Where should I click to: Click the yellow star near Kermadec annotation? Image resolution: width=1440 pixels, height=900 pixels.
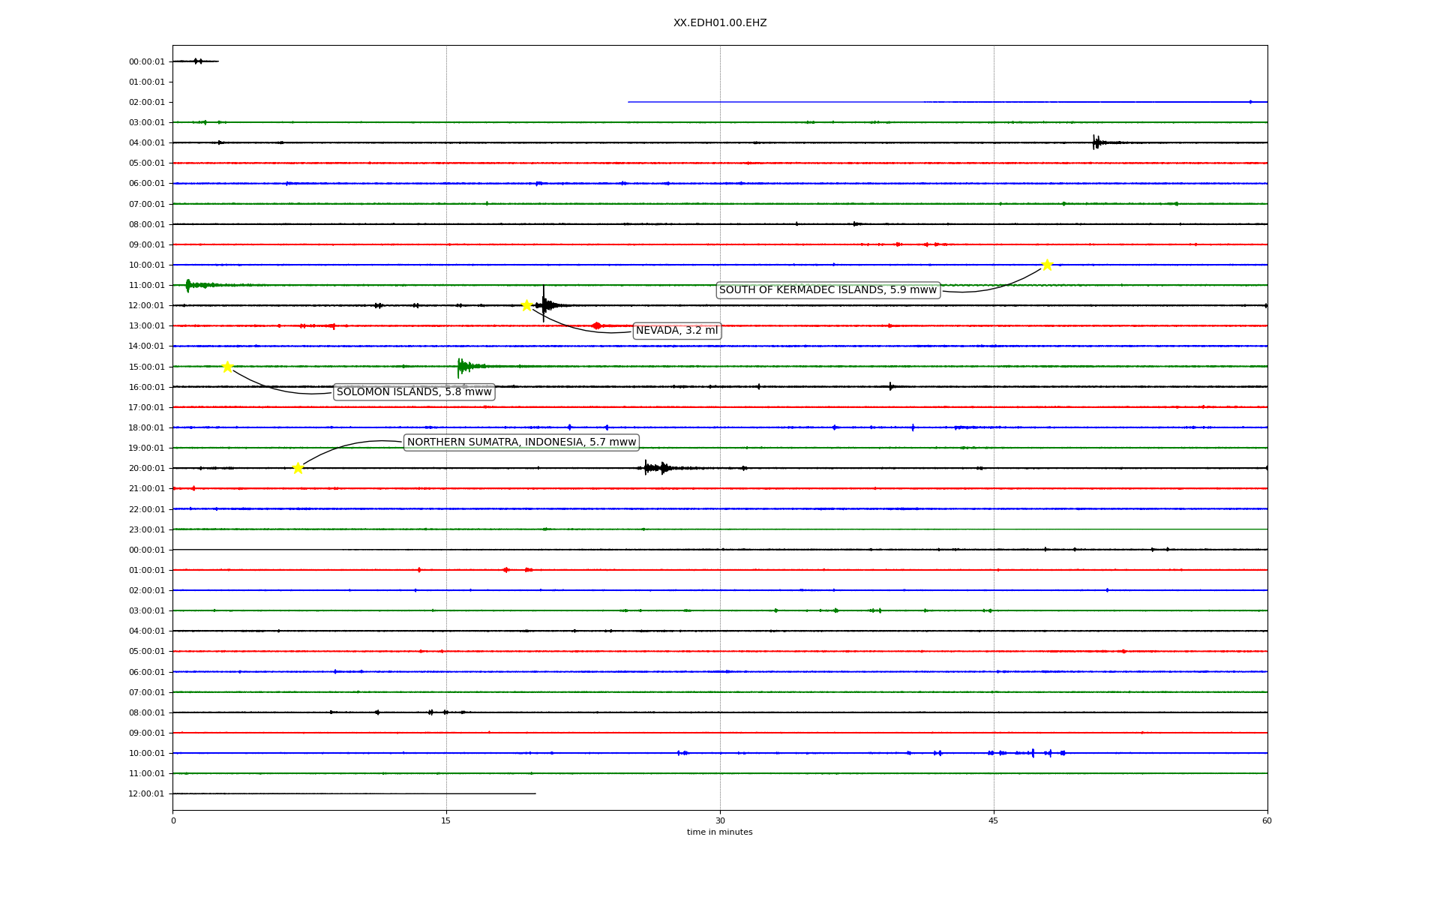point(1046,265)
